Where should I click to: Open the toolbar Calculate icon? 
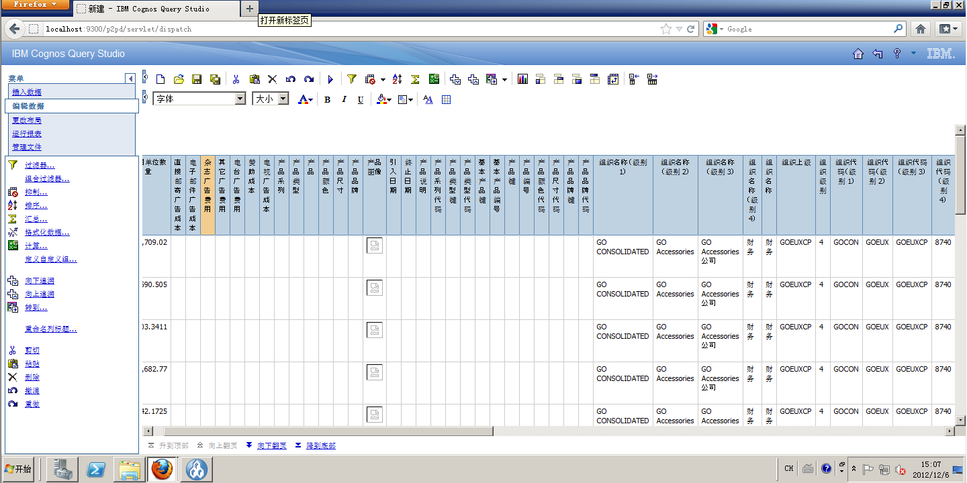[434, 79]
